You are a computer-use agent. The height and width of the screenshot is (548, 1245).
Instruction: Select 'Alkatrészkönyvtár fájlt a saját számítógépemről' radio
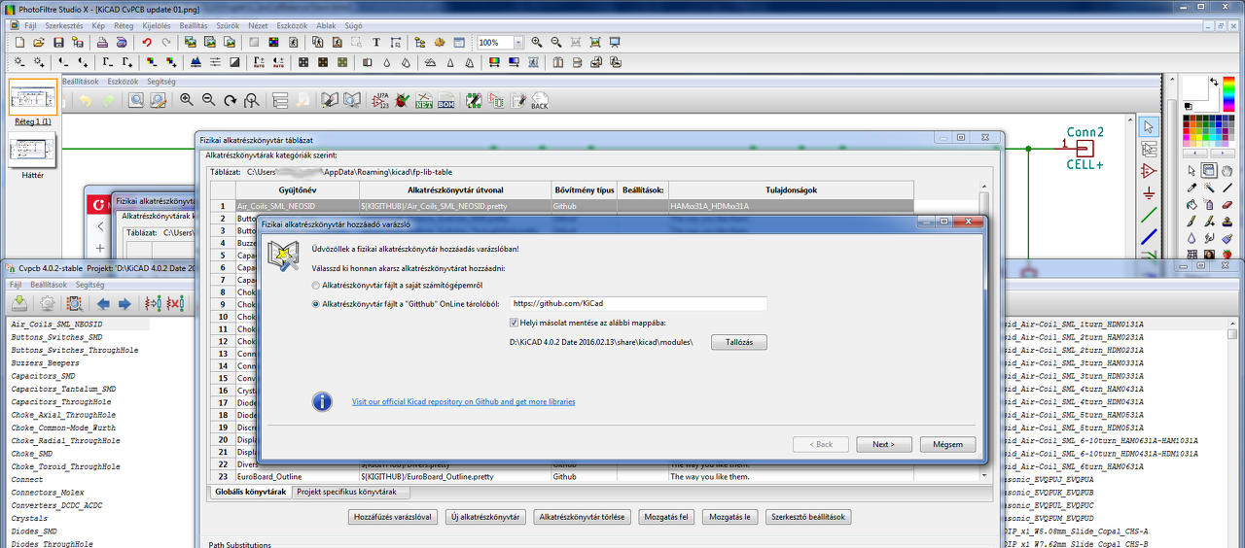[x=316, y=285]
